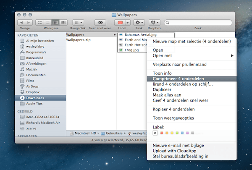Choose Stel bureaubladafbeelding in

tap(192, 156)
